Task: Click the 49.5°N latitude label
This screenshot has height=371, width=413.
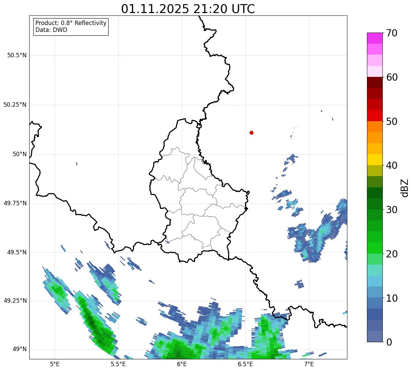Action: (17, 252)
